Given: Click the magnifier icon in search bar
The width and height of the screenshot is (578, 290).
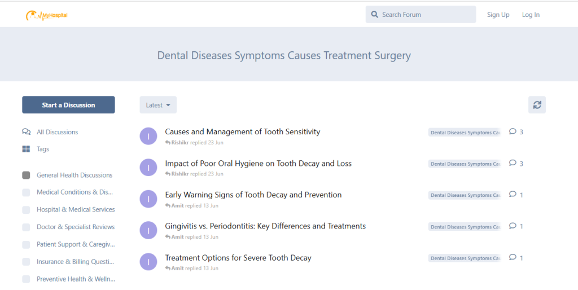Looking at the screenshot, I should tap(374, 15).
